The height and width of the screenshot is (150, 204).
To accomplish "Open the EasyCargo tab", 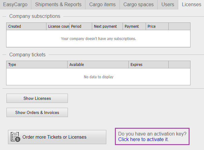I will point(15,5).
